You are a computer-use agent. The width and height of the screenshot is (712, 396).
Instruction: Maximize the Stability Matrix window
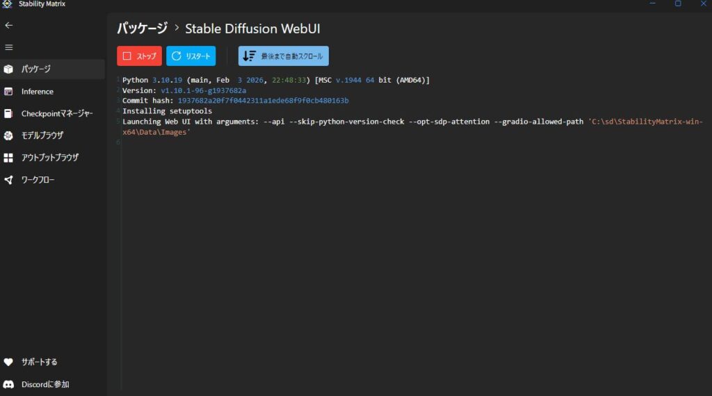[678, 3]
